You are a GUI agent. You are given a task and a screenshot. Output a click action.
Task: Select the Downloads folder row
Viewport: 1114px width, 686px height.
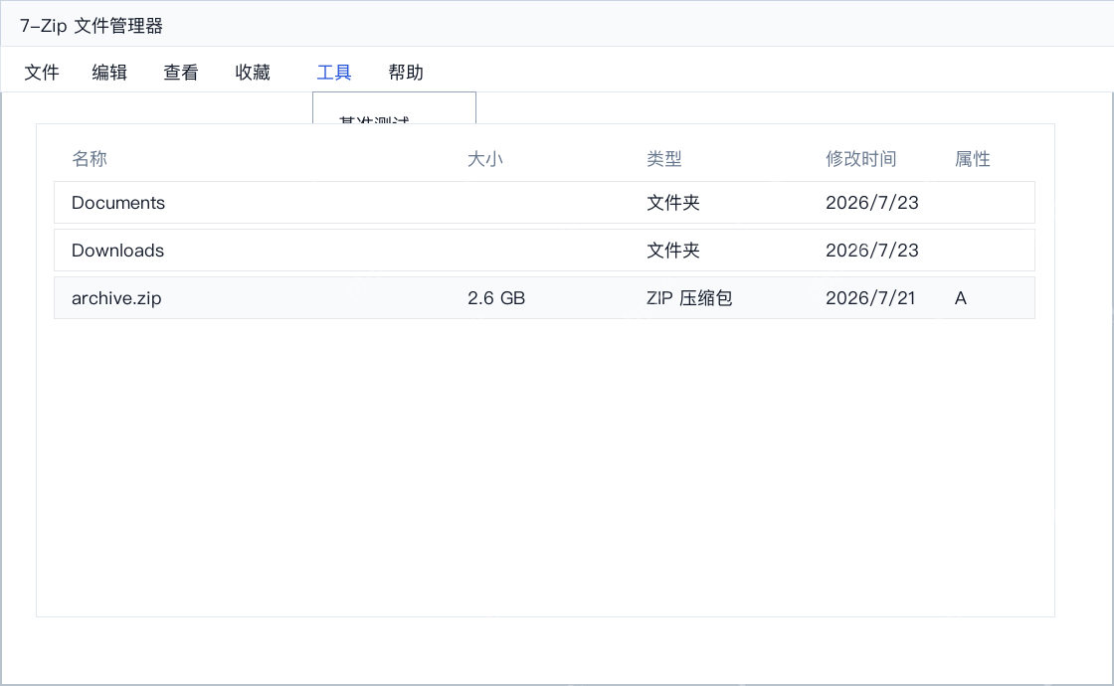[x=544, y=250]
